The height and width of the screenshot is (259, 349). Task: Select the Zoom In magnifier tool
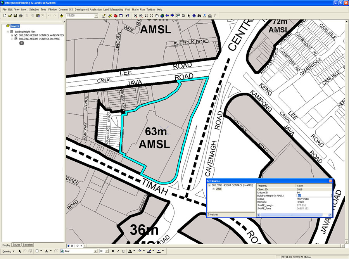[x=136, y=16]
